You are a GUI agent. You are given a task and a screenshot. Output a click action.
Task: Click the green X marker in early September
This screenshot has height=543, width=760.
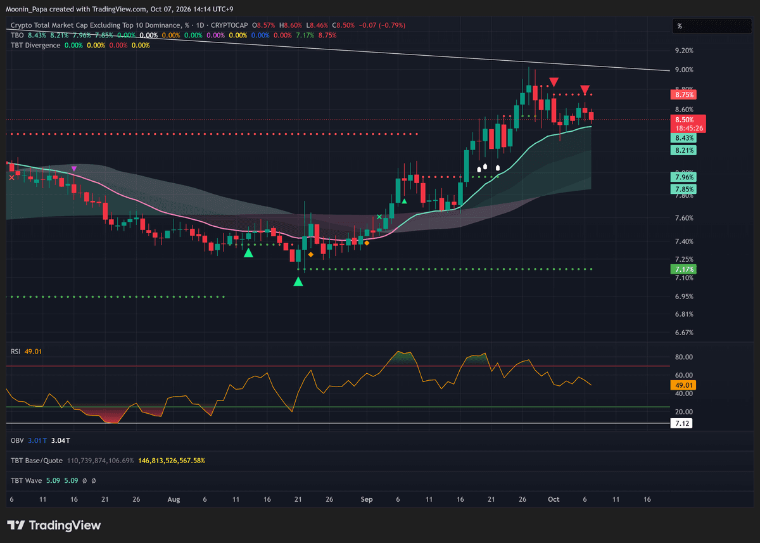(379, 217)
